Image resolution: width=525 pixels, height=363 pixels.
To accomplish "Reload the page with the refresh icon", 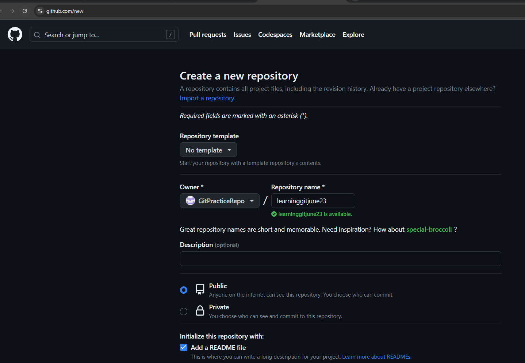I will pyautogui.click(x=25, y=11).
